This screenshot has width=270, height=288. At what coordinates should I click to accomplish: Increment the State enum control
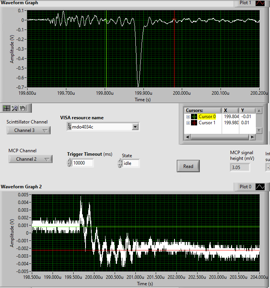[x=120, y=161]
